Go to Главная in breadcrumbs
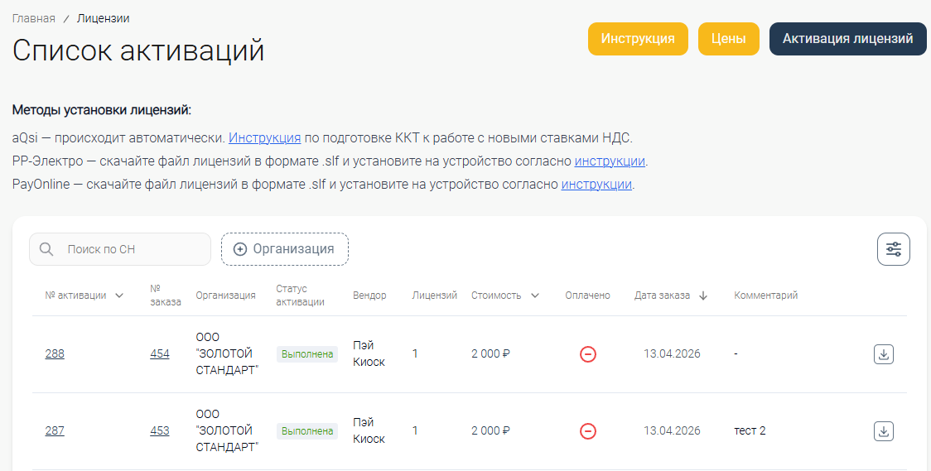 coord(33,18)
